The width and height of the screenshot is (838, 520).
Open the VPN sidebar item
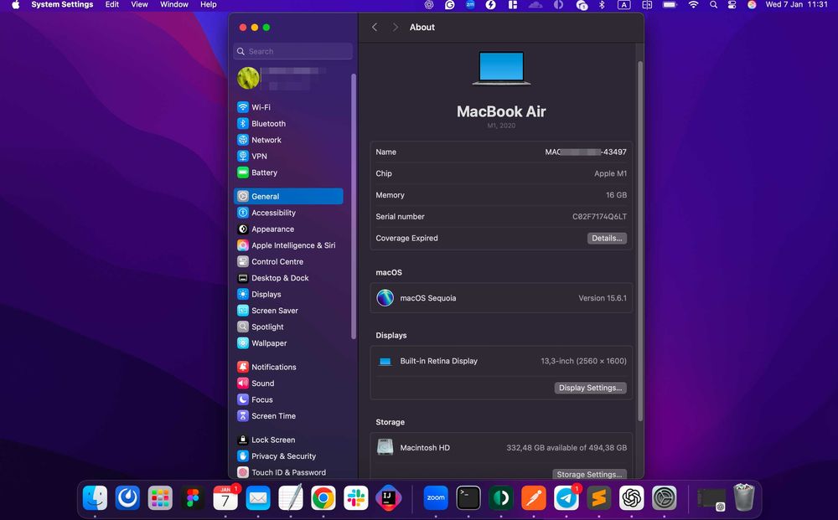[288, 157]
